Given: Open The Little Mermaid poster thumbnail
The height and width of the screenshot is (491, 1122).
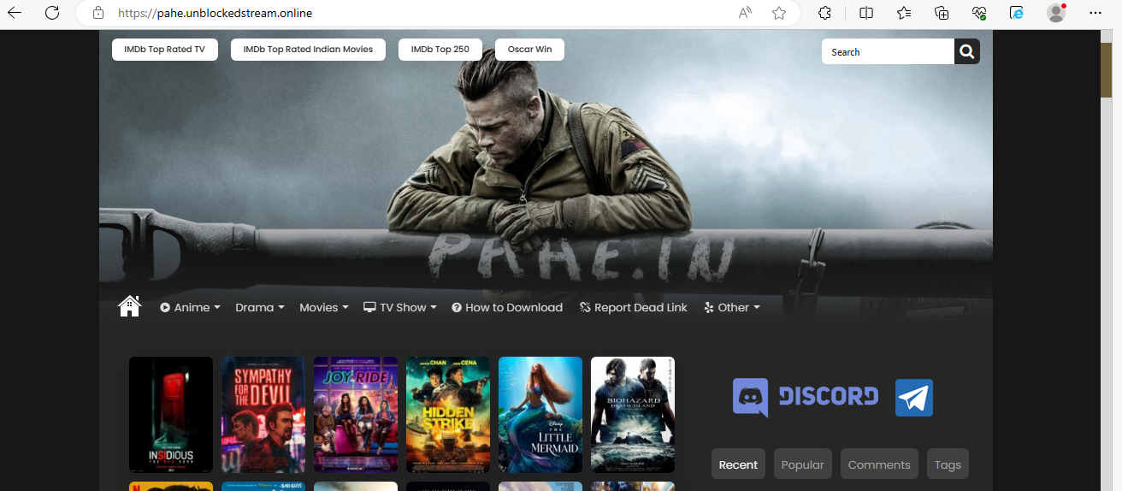Looking at the screenshot, I should click(540, 414).
